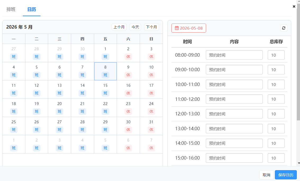Click the scrollbar down arrow
This screenshot has width=300, height=181.
coord(299,163)
